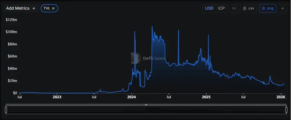Click the $60m axis label
The width and height of the screenshot is (291, 120).
(x=12, y=56)
